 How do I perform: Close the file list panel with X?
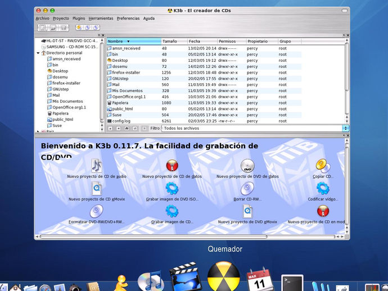(x=348, y=35)
